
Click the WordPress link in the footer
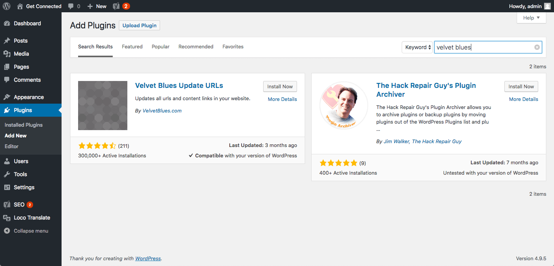point(148,258)
